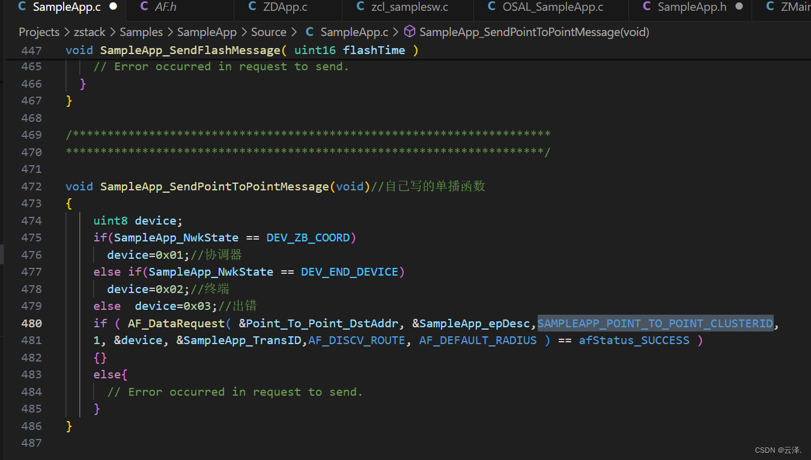Click the function cube icon in breadcrumb
811x460 pixels.
pyautogui.click(x=410, y=32)
